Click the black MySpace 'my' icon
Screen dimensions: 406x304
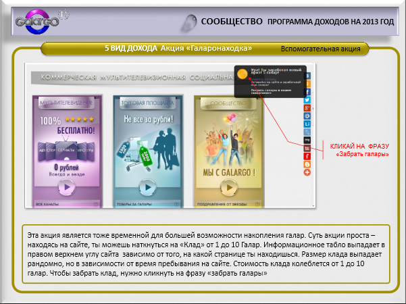[x=307, y=140]
